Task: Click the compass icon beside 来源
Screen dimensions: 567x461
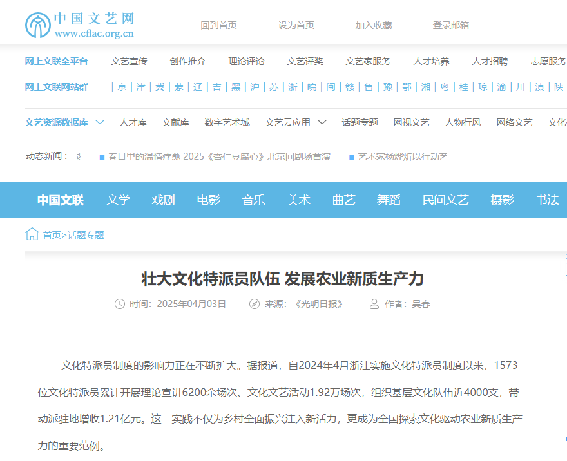Action: (x=255, y=304)
